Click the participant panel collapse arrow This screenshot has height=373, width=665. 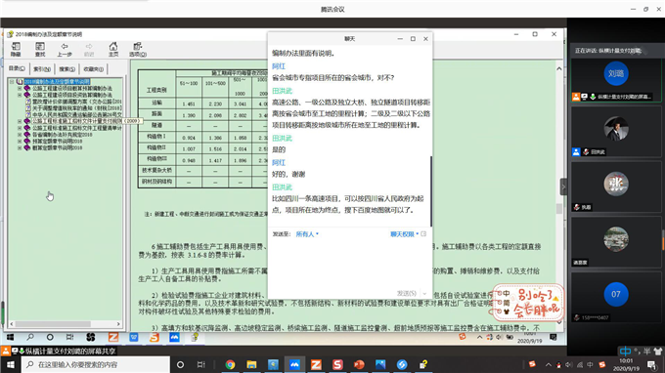pyautogui.click(x=563, y=186)
